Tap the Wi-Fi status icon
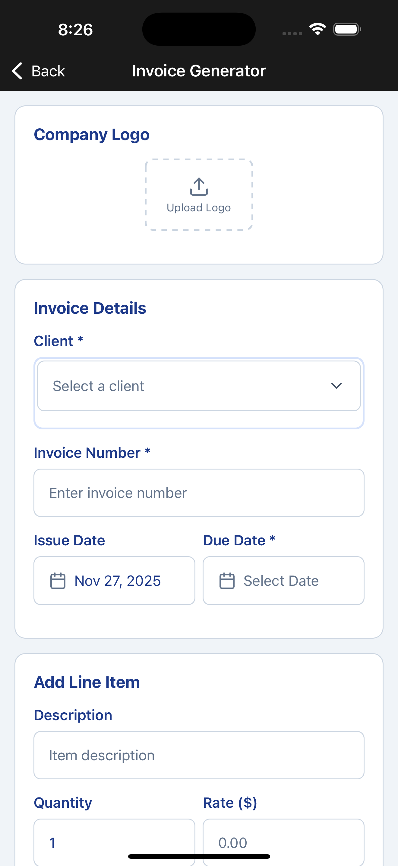This screenshot has width=398, height=866. click(x=317, y=29)
